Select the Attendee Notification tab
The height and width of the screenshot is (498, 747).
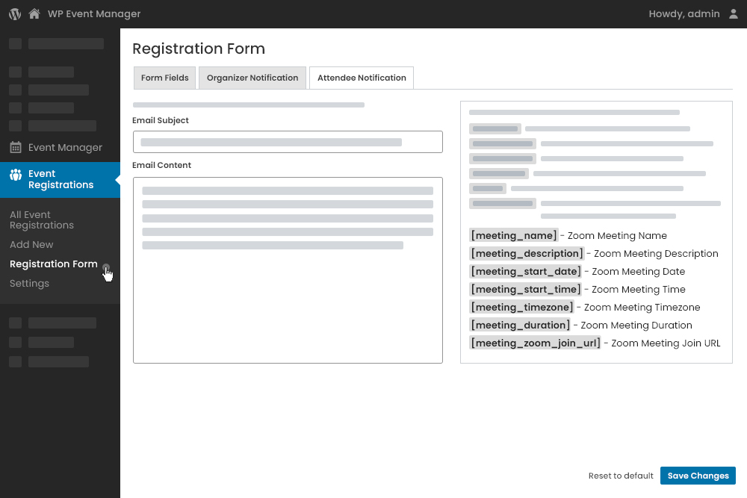pos(361,78)
